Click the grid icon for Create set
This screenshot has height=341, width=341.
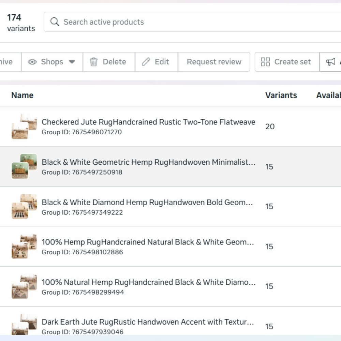pyautogui.click(x=265, y=62)
